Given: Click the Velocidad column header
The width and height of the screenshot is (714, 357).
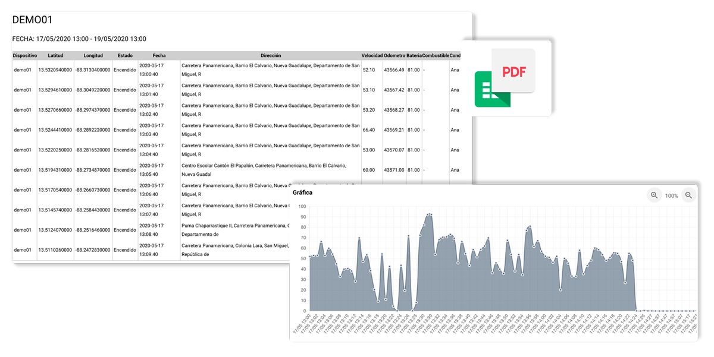Looking at the screenshot, I should [372, 56].
